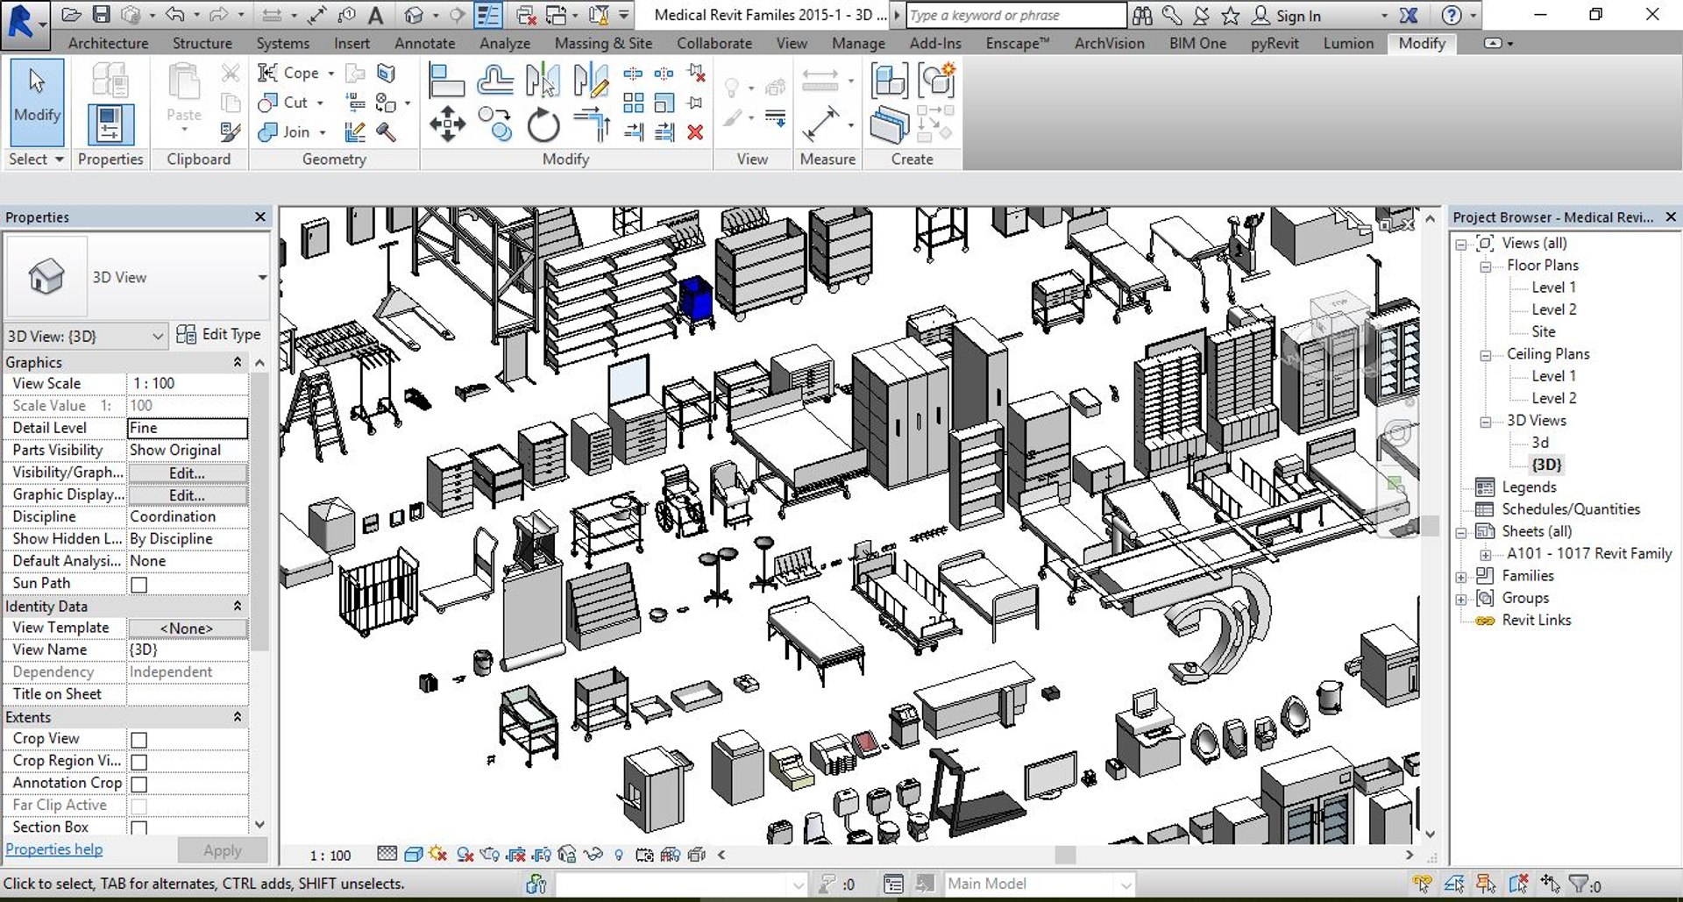Click the horizontal scrollbar thumb below viewport
The image size is (1683, 902).
point(1065,855)
